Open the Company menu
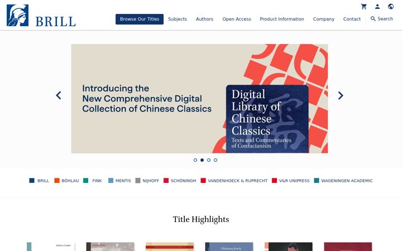 tap(323, 19)
